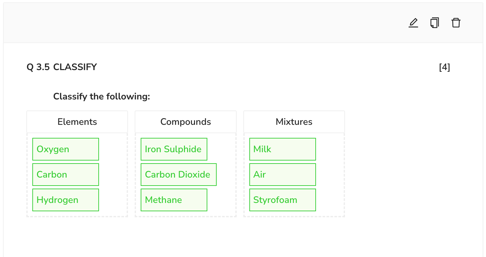Click the Air answer tile
This screenshot has width=486, height=257.
(282, 175)
